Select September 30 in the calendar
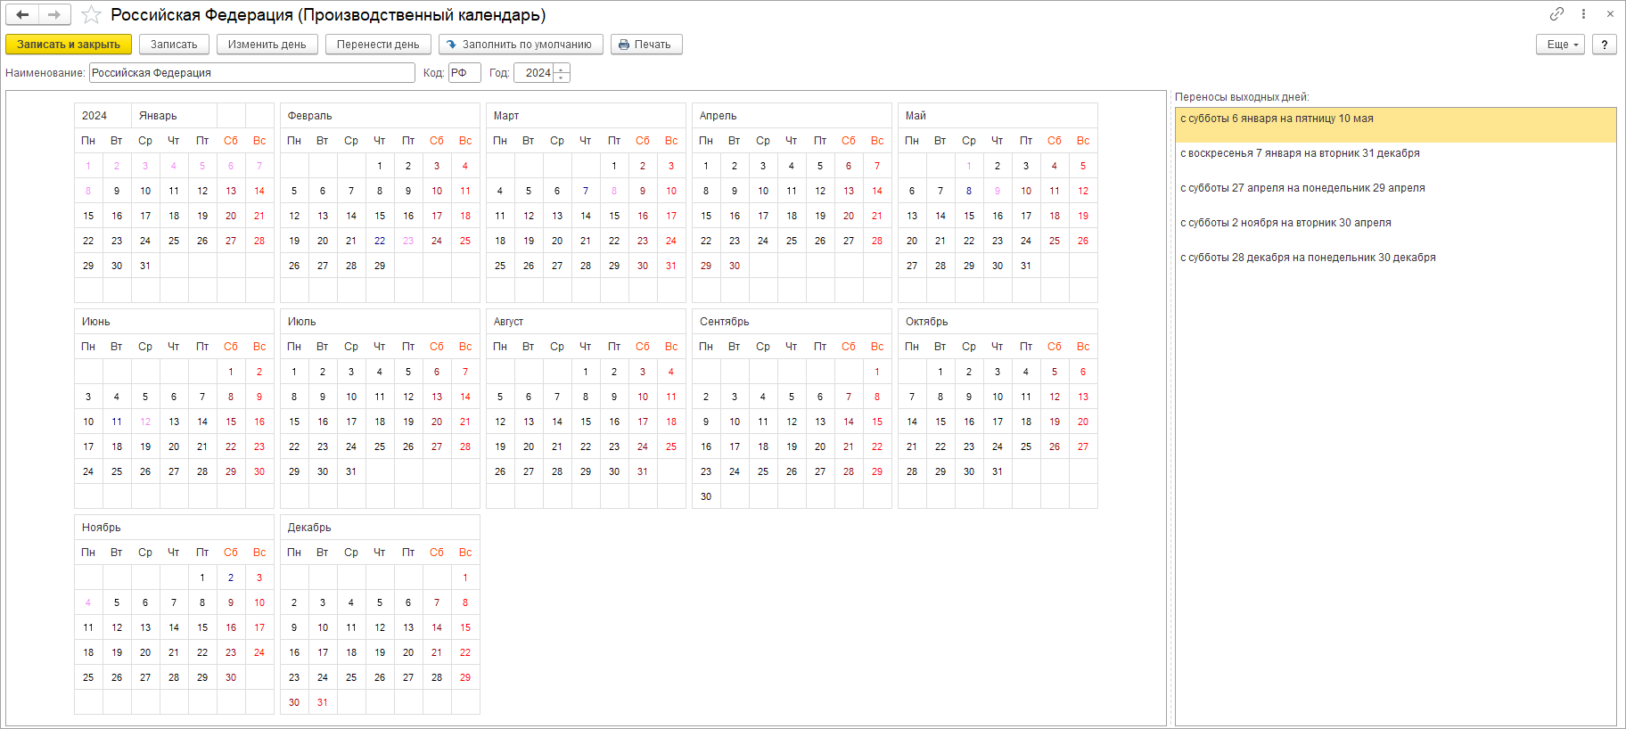This screenshot has width=1626, height=729. 706,496
